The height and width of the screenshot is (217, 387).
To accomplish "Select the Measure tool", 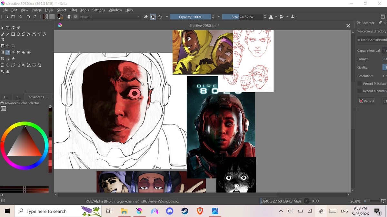I will (x=8, y=59).
